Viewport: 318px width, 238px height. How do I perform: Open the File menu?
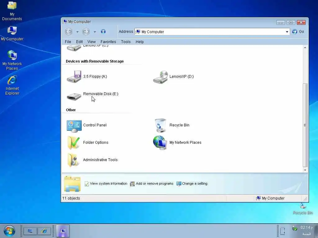tap(68, 42)
